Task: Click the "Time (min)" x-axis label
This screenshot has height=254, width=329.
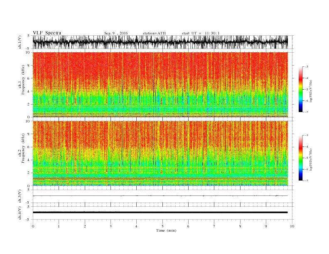Action: pyautogui.click(x=166, y=230)
